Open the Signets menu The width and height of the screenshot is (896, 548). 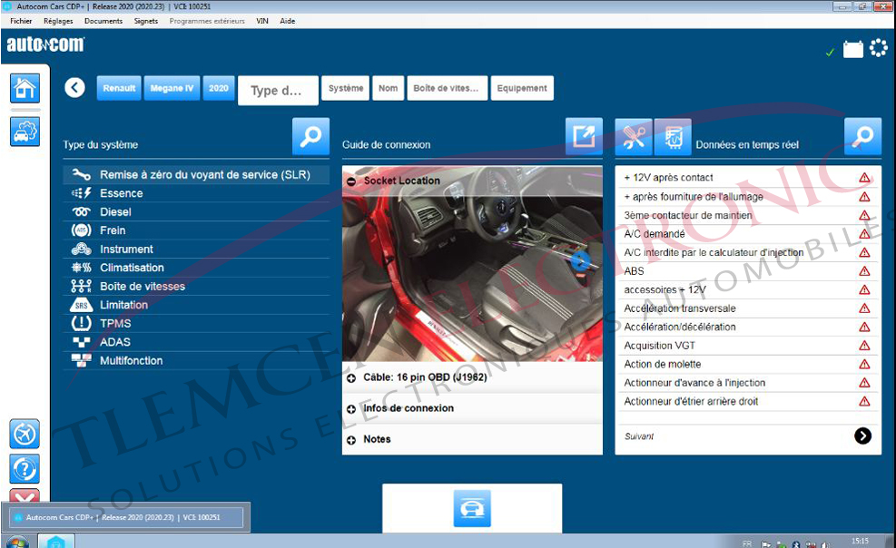click(146, 21)
